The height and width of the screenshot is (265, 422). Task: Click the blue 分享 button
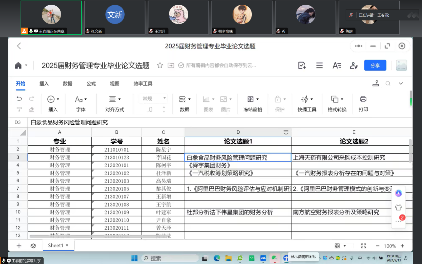pos(375,66)
